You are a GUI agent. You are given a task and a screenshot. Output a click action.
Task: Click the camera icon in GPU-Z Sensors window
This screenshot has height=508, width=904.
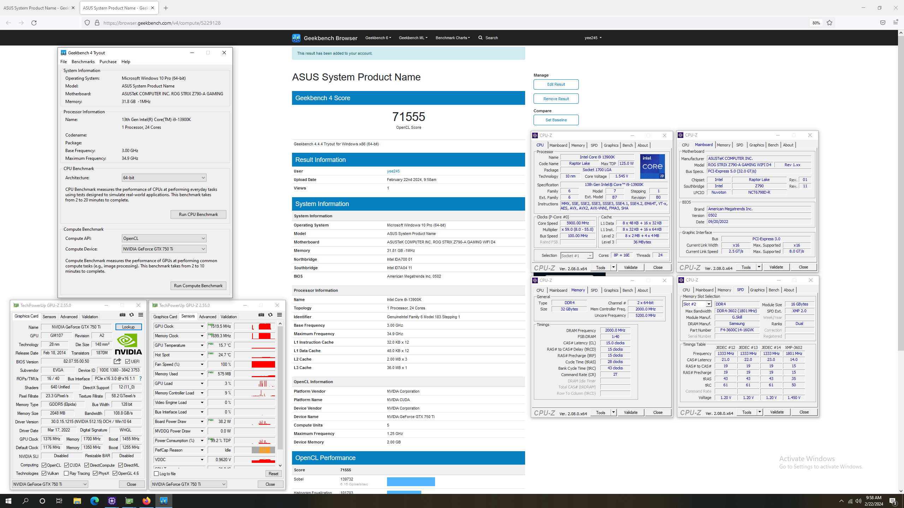(261, 315)
